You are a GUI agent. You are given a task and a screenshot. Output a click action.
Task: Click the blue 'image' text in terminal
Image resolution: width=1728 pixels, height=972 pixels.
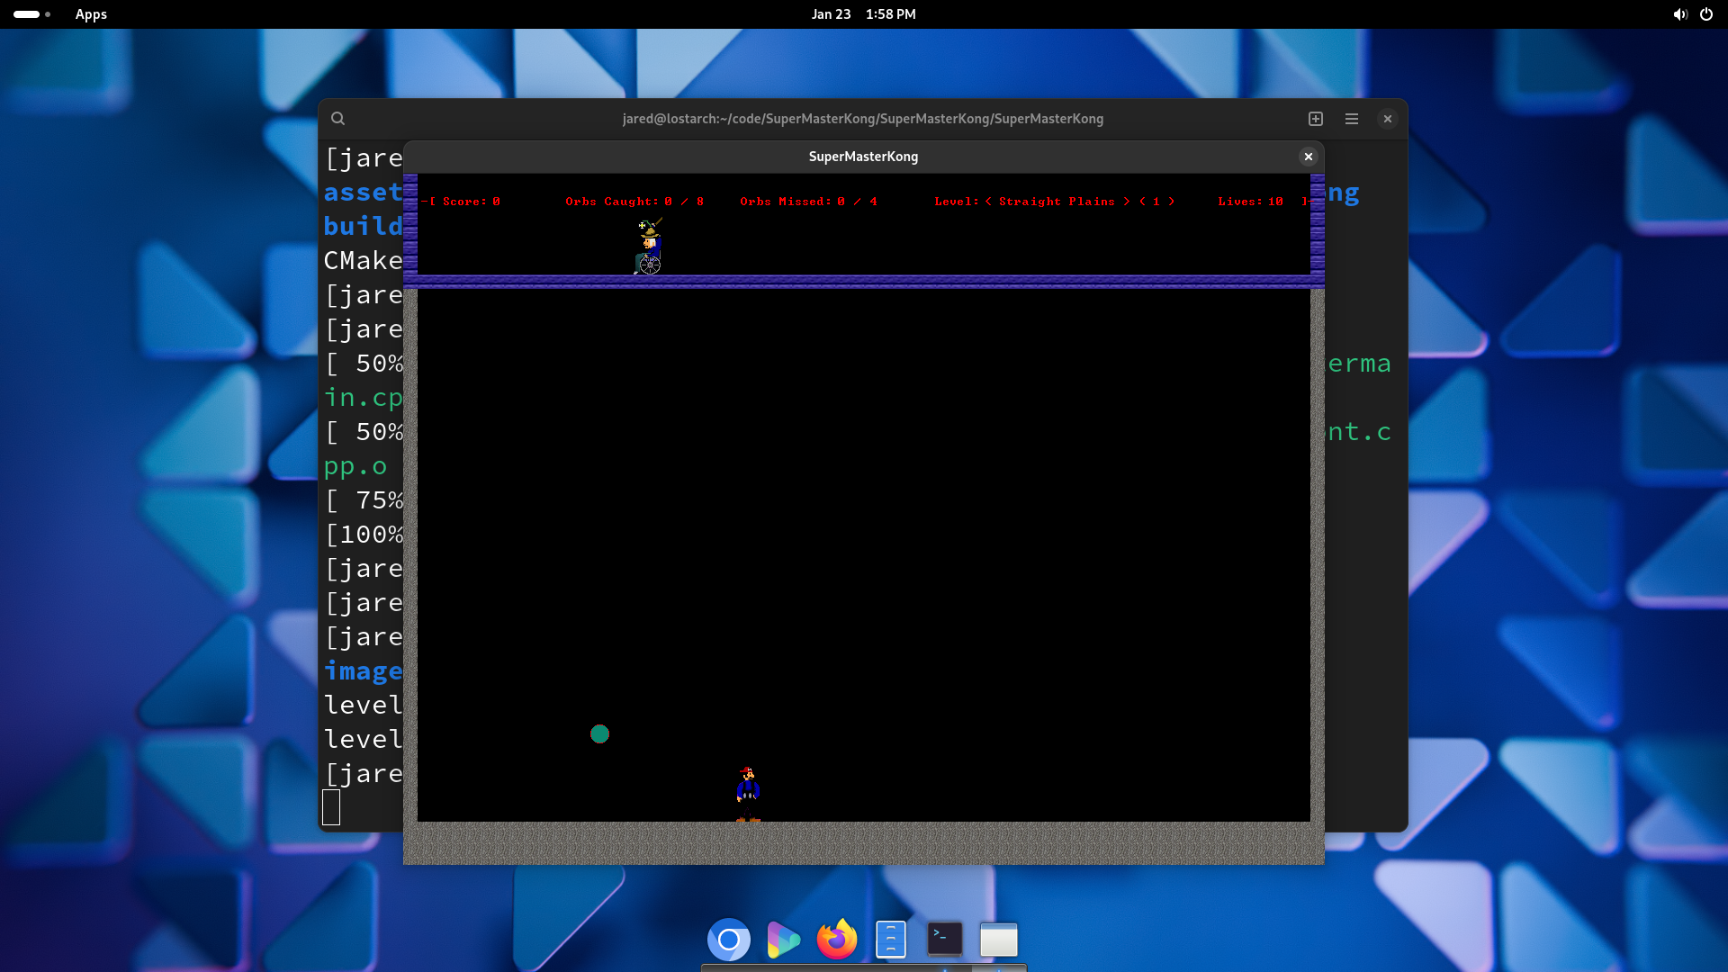363,671
